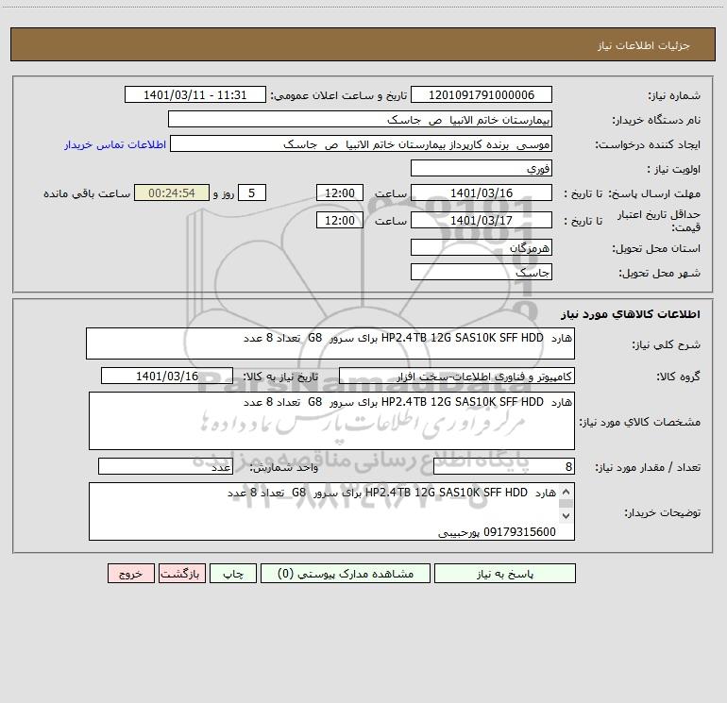Screen dimensions: 727x703
Task: Click the goods specifications text area
Action: (331, 421)
